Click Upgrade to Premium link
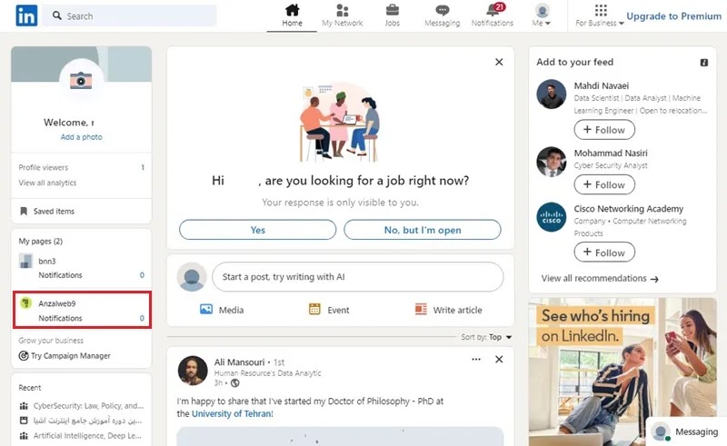727x446 pixels. tap(673, 16)
